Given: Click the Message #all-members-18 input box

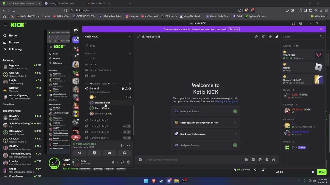Looking at the screenshot, I should coord(193,160).
